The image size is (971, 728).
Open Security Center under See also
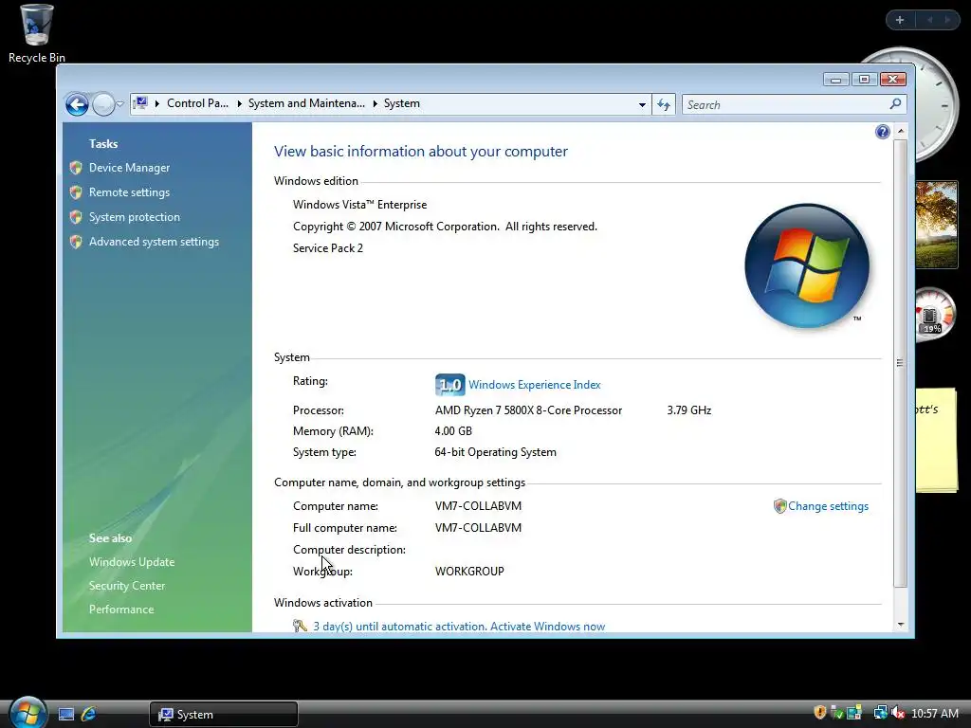(127, 586)
